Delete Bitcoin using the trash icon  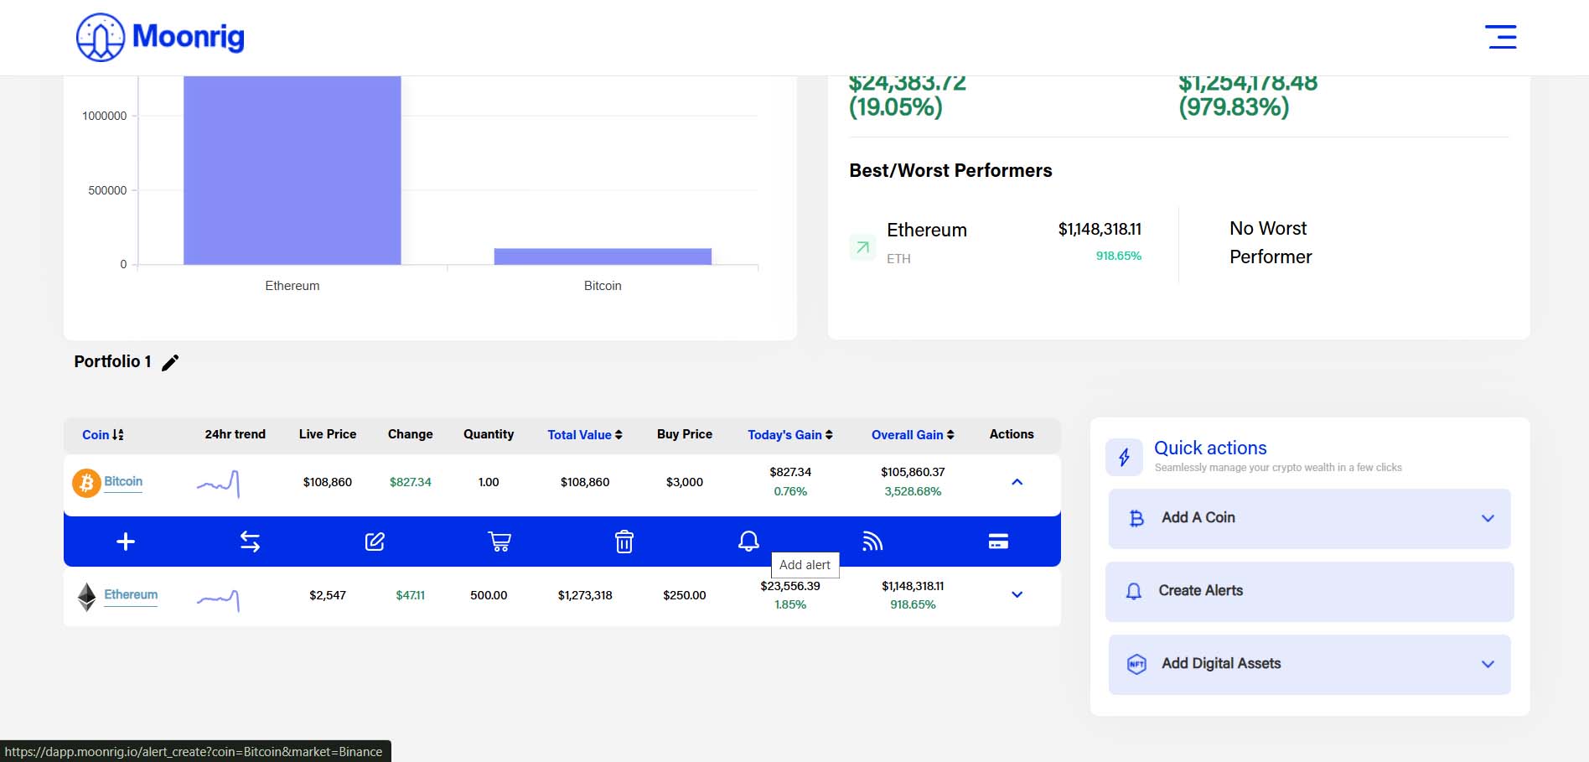click(x=624, y=542)
